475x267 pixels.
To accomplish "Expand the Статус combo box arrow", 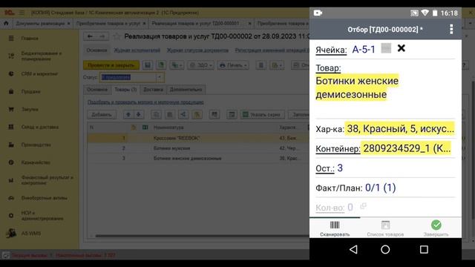I will pos(160,77).
